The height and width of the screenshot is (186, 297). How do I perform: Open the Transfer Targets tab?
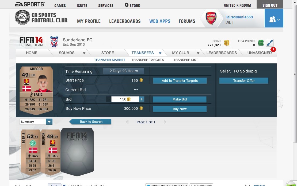point(147,60)
